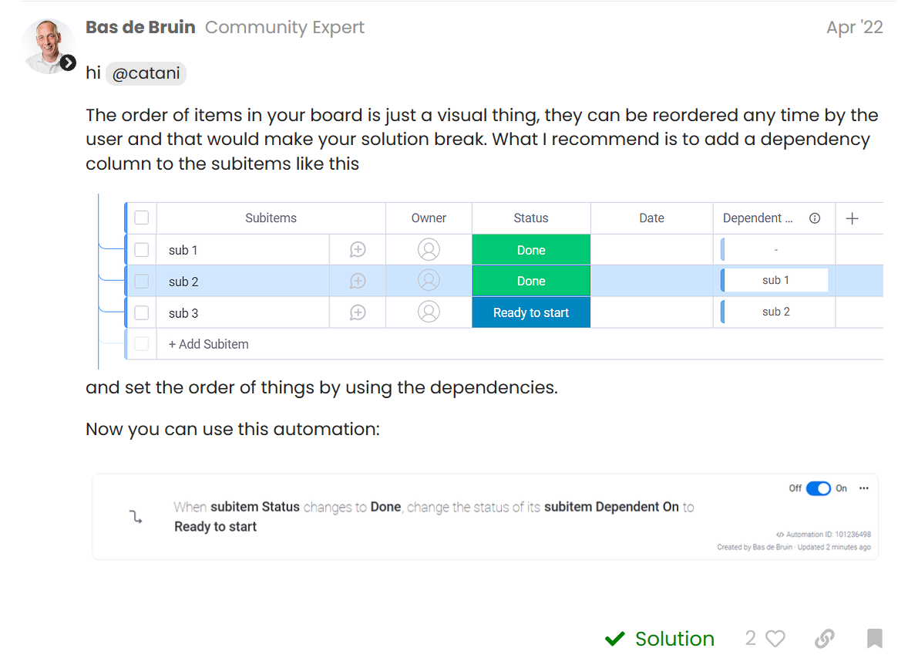Like this post with the heart icon
The height and width of the screenshot is (665, 898).
[775, 638]
